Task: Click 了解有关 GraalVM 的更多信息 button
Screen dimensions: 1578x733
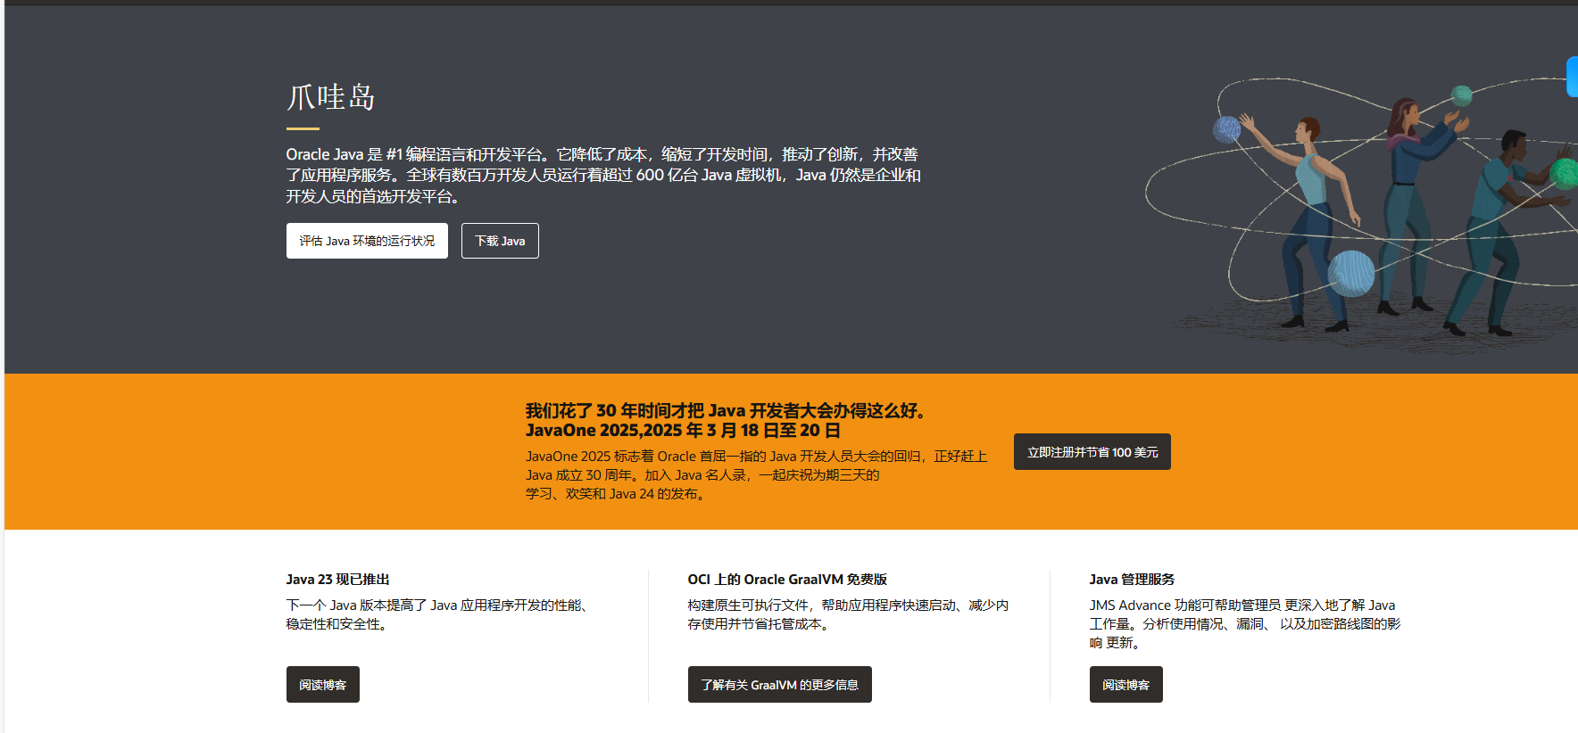Action: 779,685
